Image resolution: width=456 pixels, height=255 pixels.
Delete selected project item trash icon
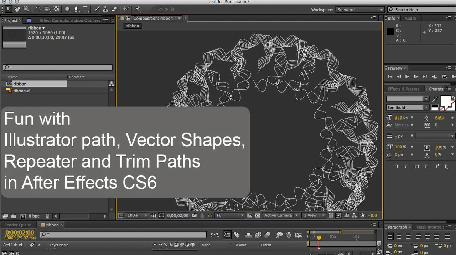tap(47, 216)
